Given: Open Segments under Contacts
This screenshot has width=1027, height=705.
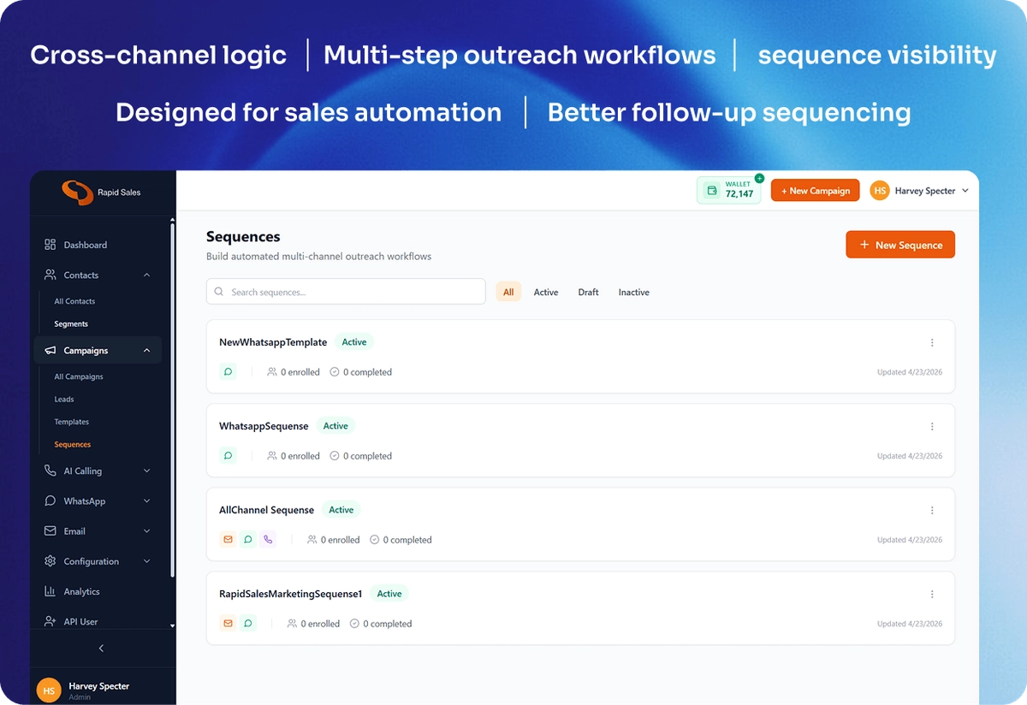Looking at the screenshot, I should point(71,323).
